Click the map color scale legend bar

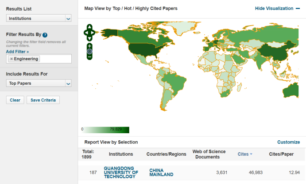[x=107, y=130]
